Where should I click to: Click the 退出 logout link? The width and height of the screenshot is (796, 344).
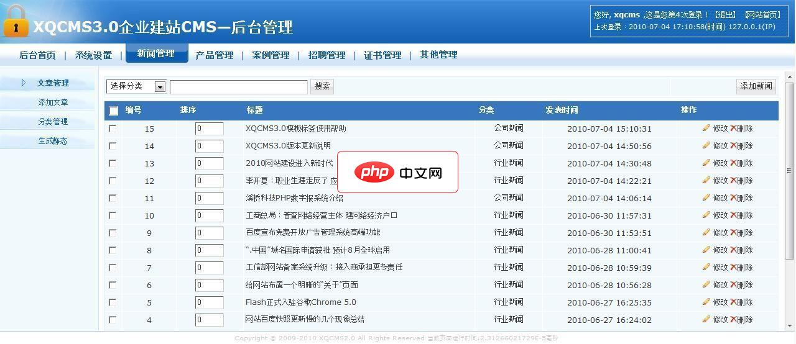click(725, 14)
